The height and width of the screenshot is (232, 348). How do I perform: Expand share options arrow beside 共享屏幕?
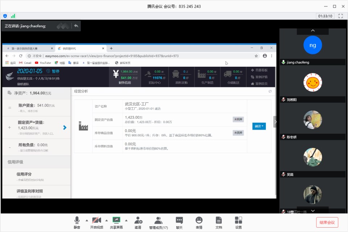pyautogui.click(x=126, y=220)
